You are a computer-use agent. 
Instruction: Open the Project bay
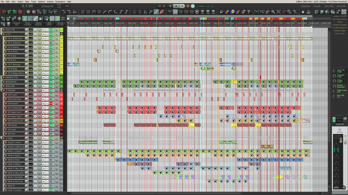tap(17, 23)
